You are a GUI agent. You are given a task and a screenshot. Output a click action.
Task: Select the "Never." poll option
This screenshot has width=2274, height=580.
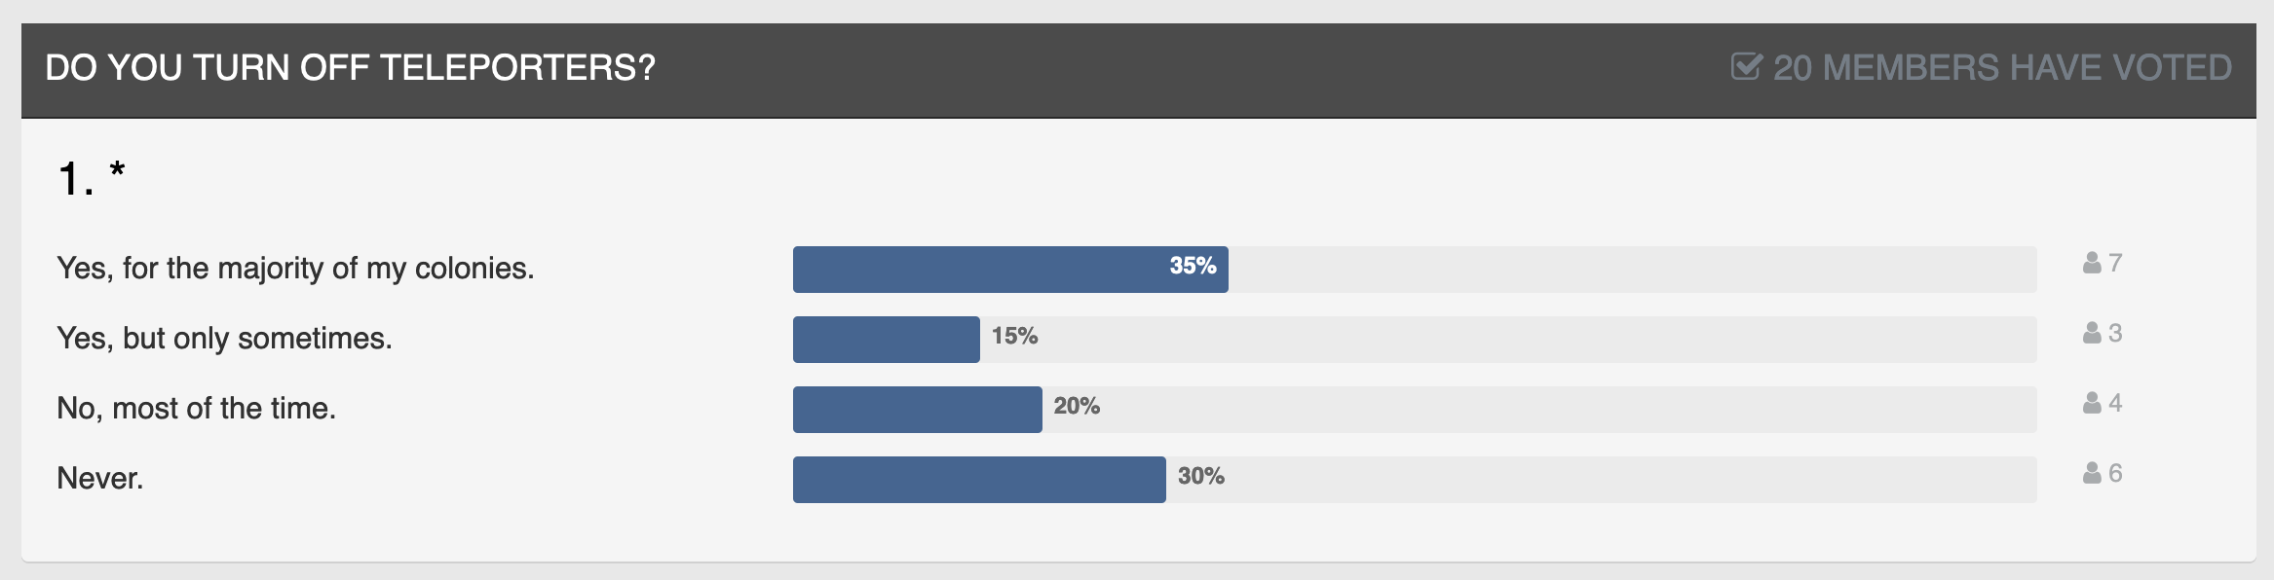click(x=99, y=479)
